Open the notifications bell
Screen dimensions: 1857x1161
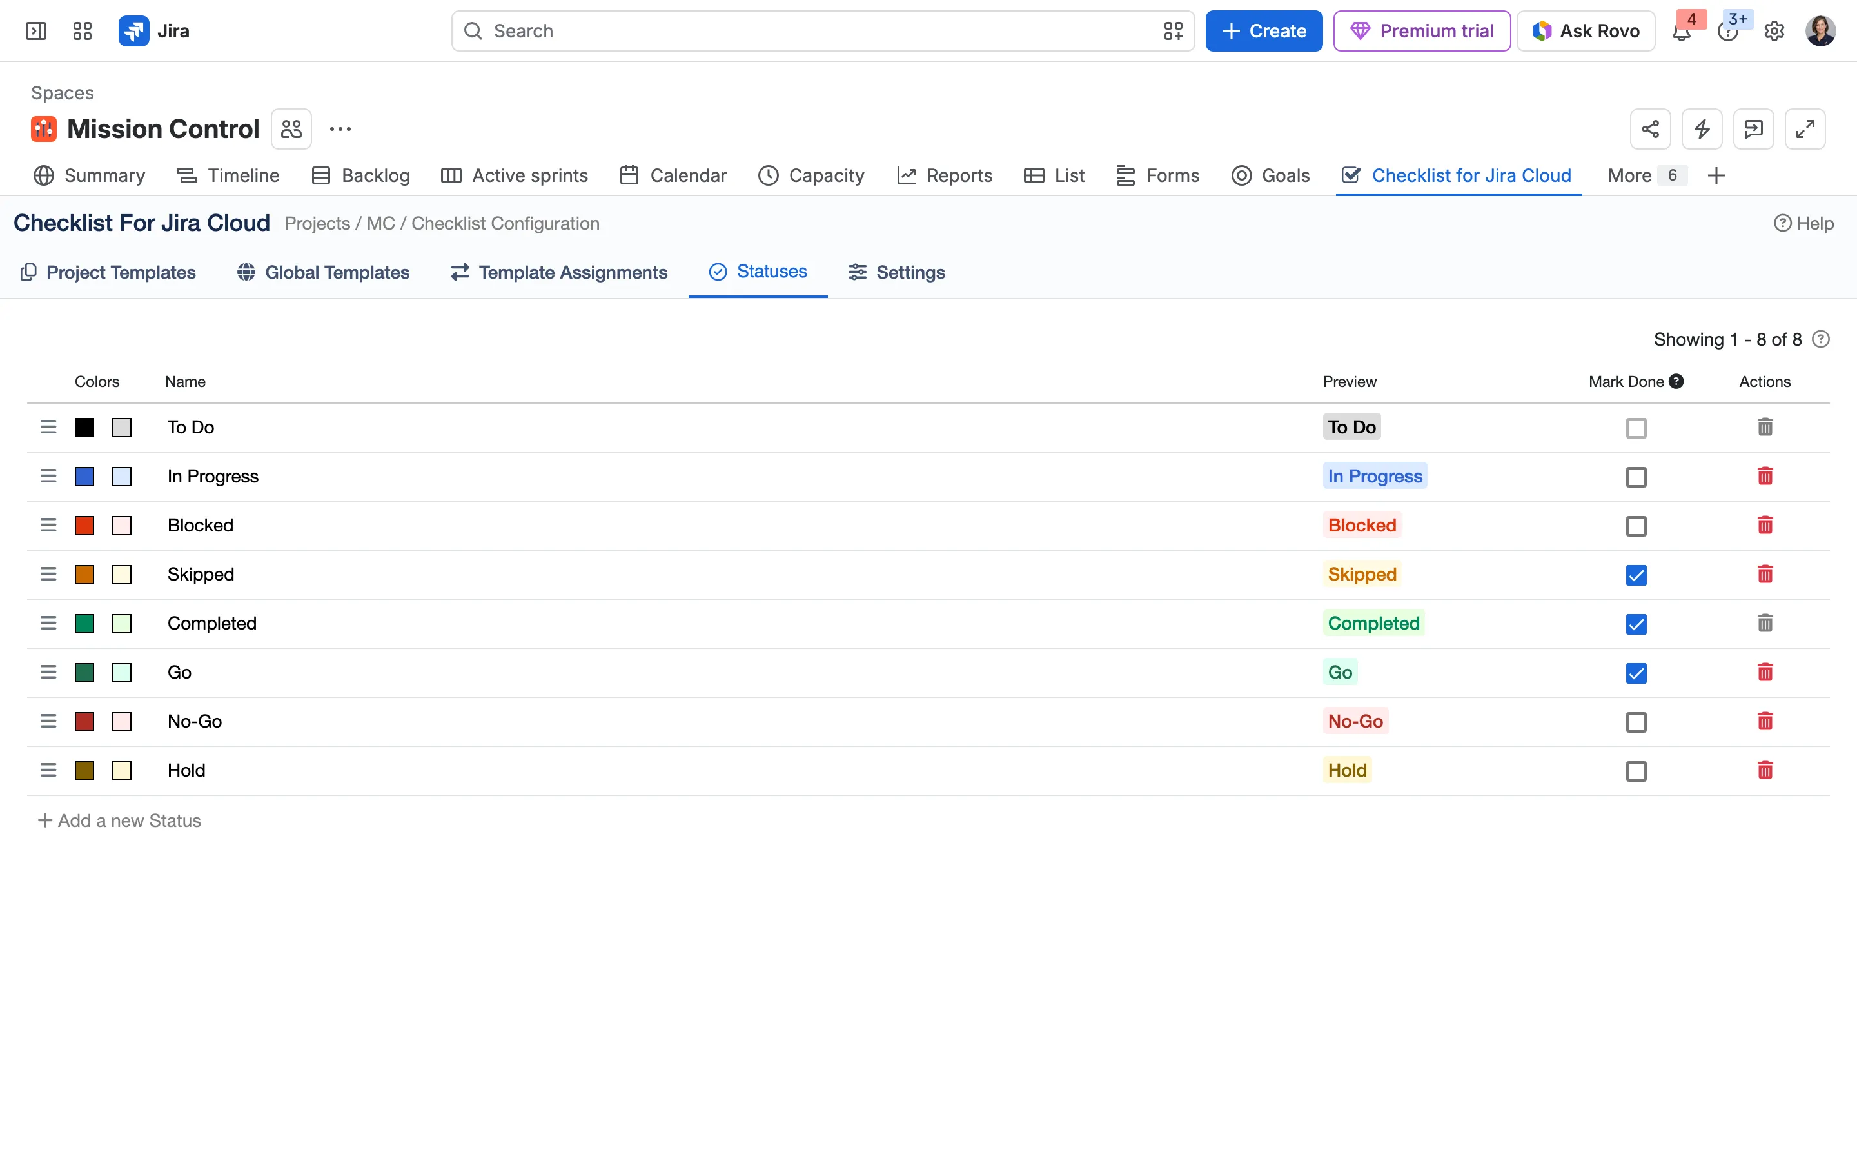(1681, 31)
